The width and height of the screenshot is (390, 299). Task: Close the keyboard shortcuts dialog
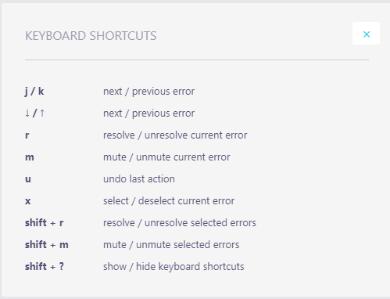pyautogui.click(x=366, y=34)
